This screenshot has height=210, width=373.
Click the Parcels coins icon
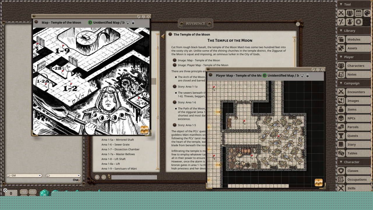tap(341, 127)
